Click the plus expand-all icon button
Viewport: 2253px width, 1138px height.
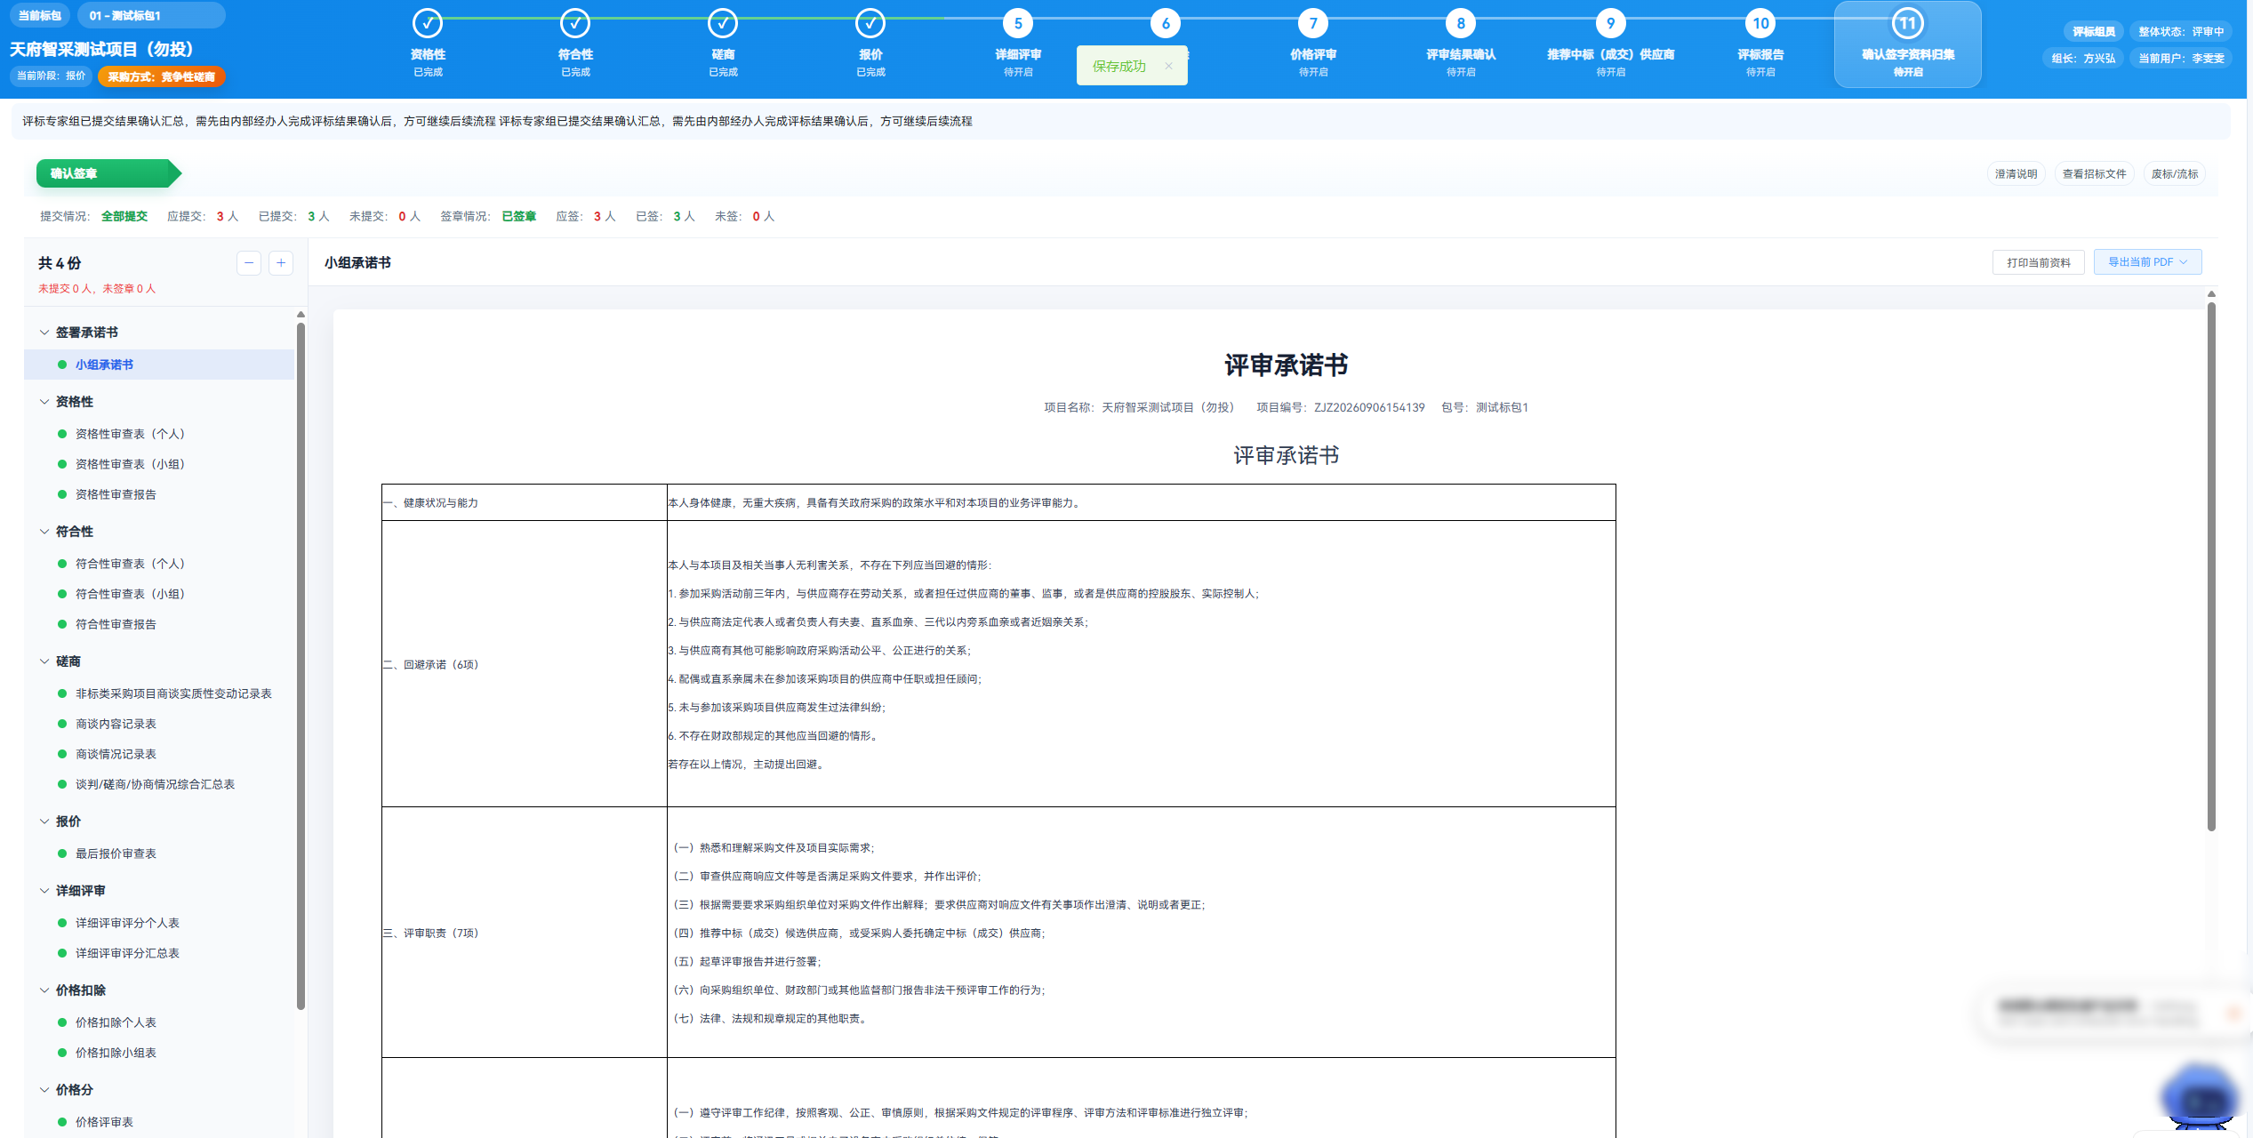pyautogui.click(x=281, y=262)
